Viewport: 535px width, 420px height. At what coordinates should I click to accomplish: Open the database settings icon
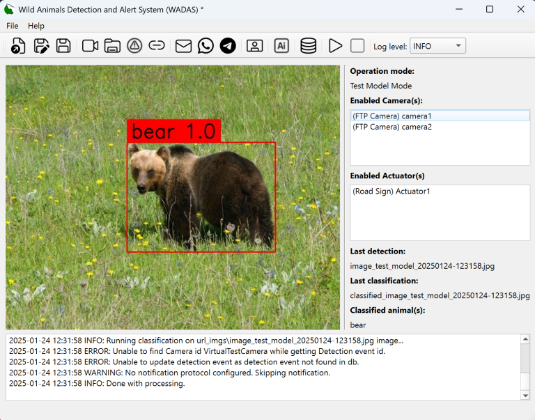point(308,46)
